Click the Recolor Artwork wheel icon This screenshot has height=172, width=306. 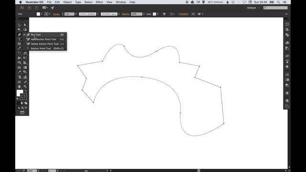(164, 14)
